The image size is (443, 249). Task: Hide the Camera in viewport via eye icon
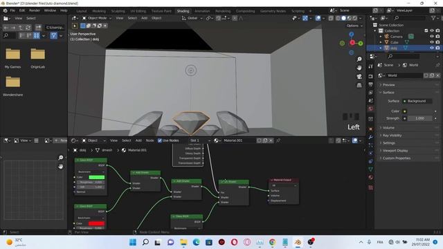click(x=432, y=37)
